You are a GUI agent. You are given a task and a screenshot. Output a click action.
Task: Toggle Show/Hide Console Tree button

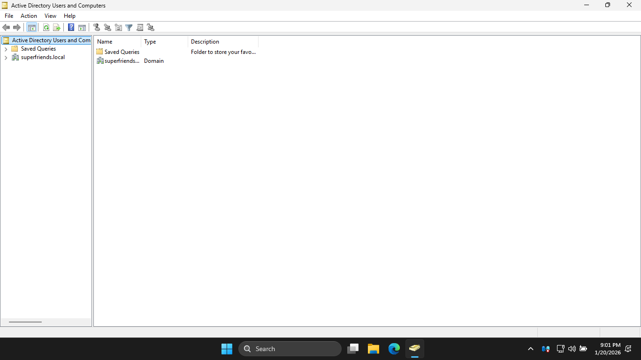click(x=32, y=28)
